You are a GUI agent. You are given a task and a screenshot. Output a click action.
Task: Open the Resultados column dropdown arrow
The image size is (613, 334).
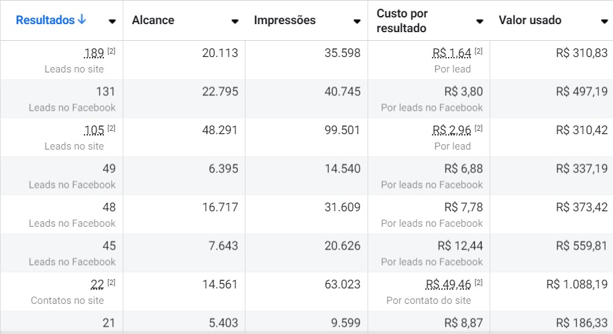coord(112,21)
